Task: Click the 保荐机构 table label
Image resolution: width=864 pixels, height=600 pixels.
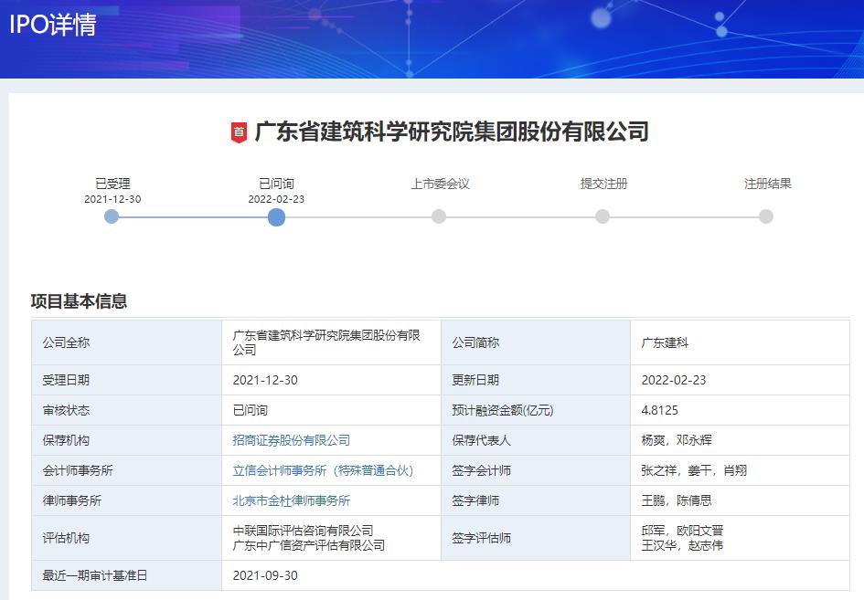Action: [66, 440]
